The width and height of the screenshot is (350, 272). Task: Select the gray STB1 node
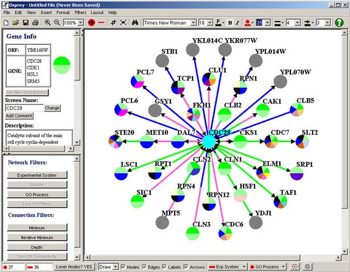162,61
